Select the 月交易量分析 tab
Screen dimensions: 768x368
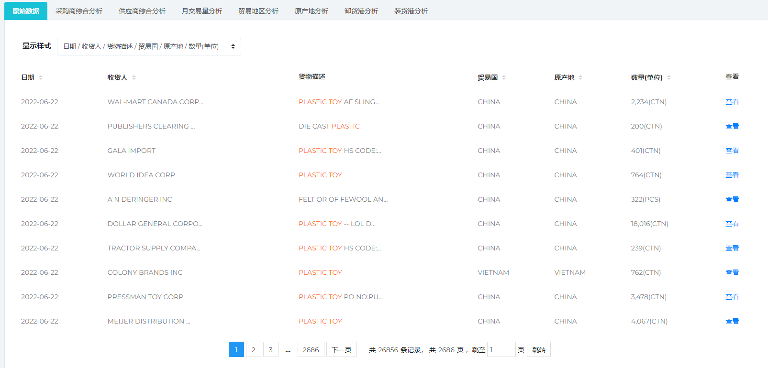click(202, 11)
